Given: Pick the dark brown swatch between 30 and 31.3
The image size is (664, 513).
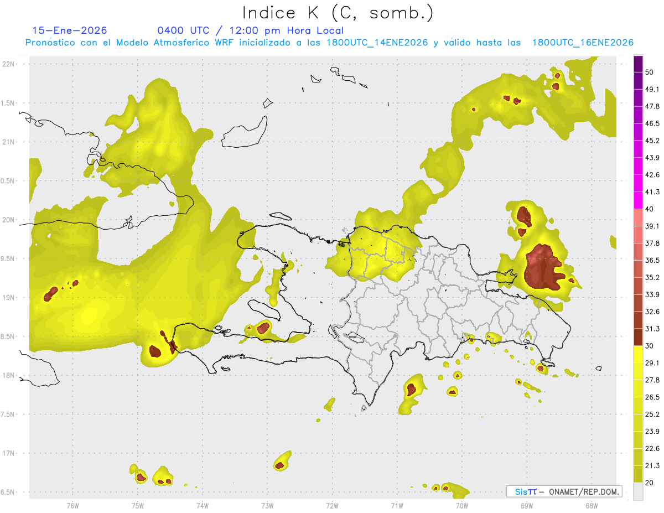Looking at the screenshot, I should click(x=638, y=337).
